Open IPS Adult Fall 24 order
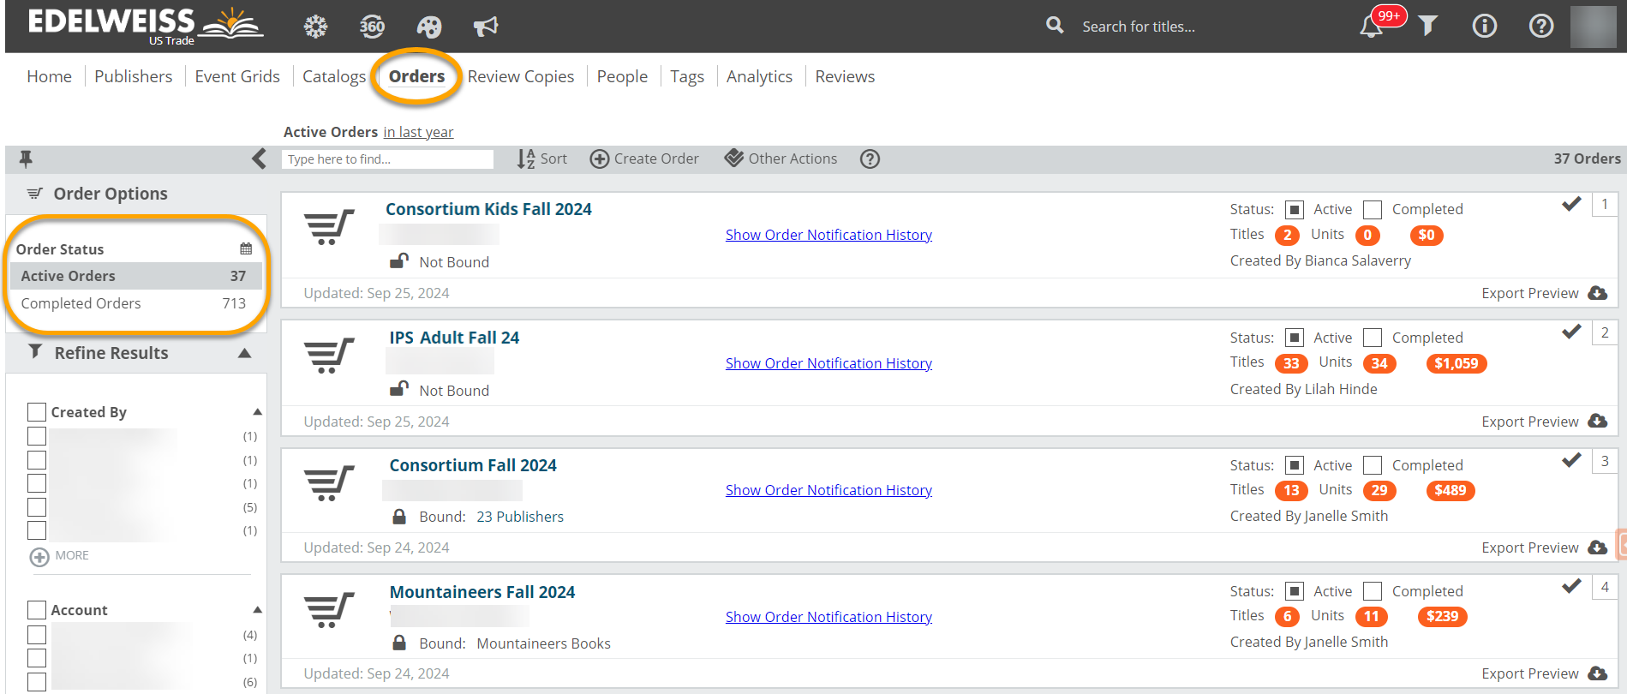This screenshot has height=694, width=1627. 454,338
